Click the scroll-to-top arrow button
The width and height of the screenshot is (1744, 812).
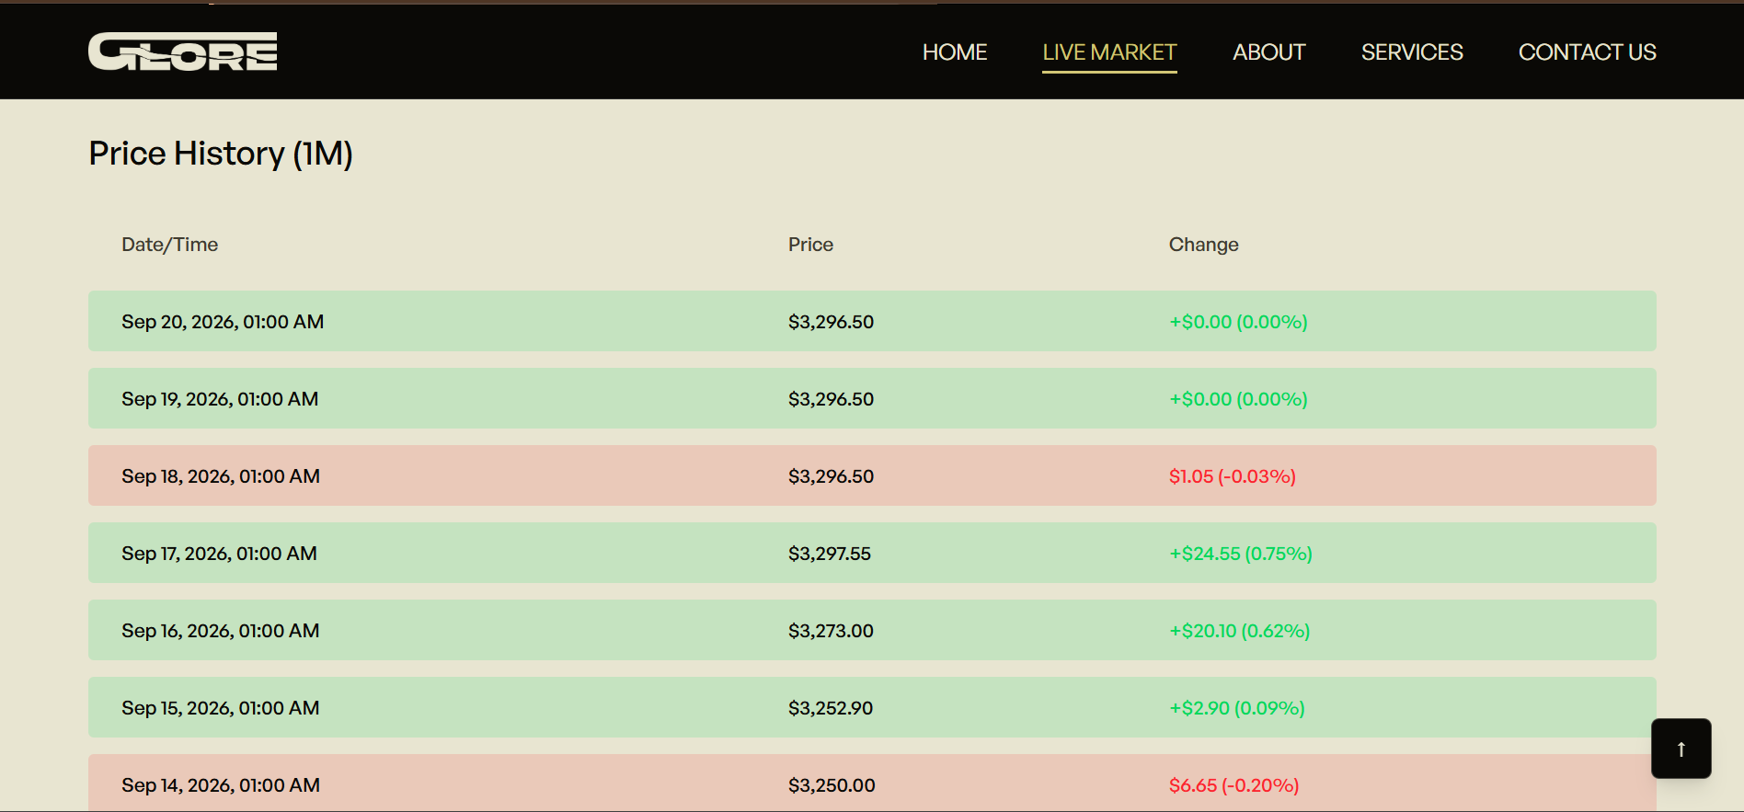coord(1681,749)
